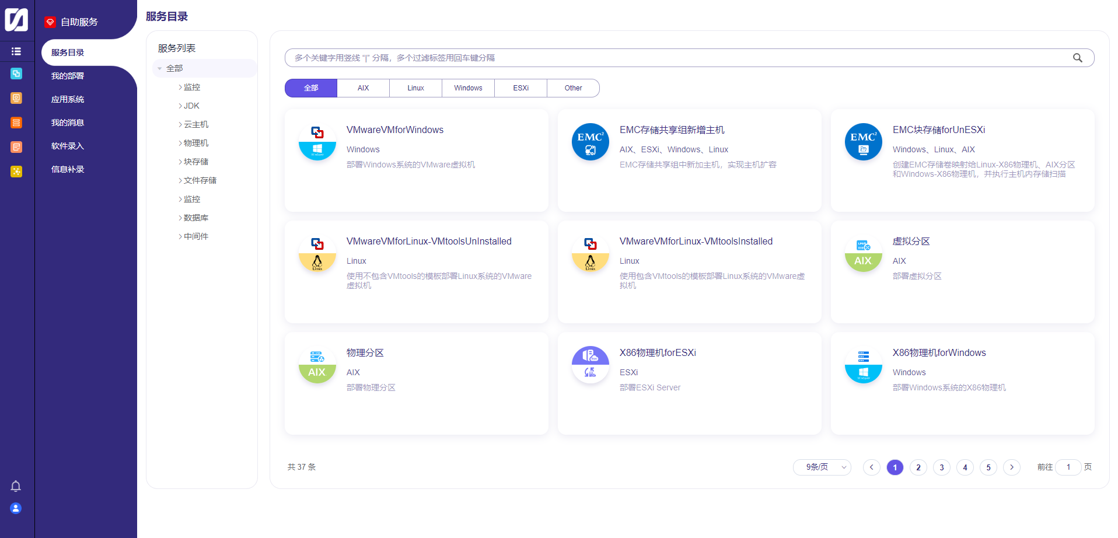Viewport: 1118px width, 538px height.
Task: Open 我的部署 in side menu
Action: point(68,76)
